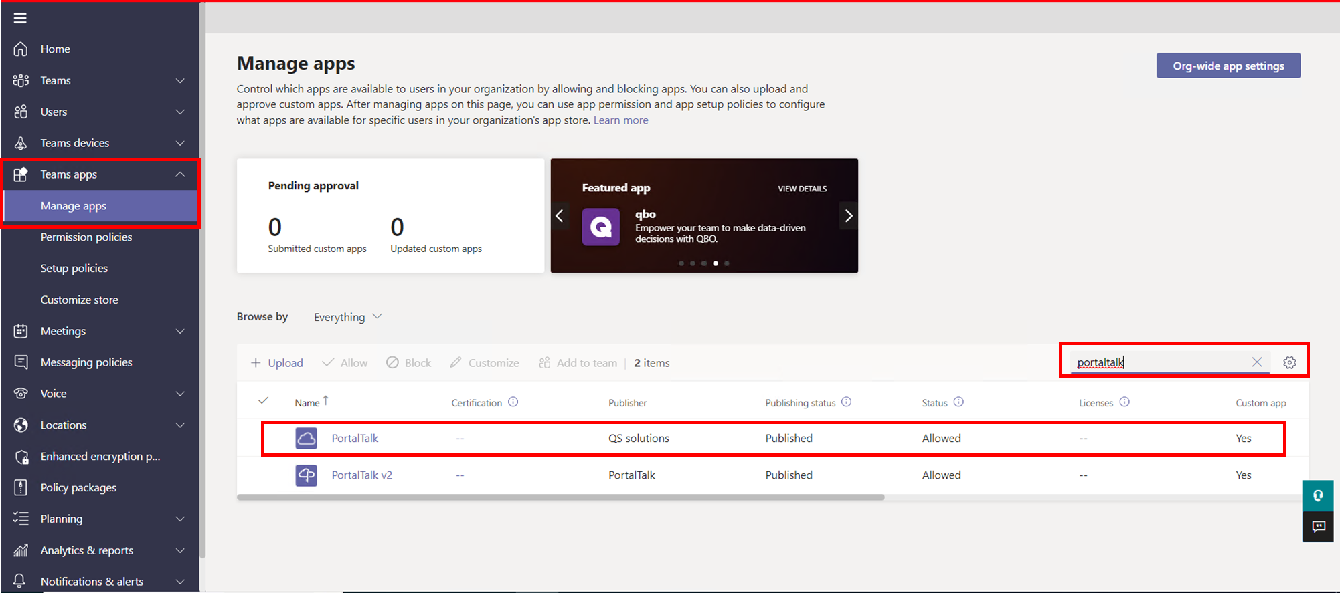
Task: Expand the Planning section chevron
Action: pos(180,519)
